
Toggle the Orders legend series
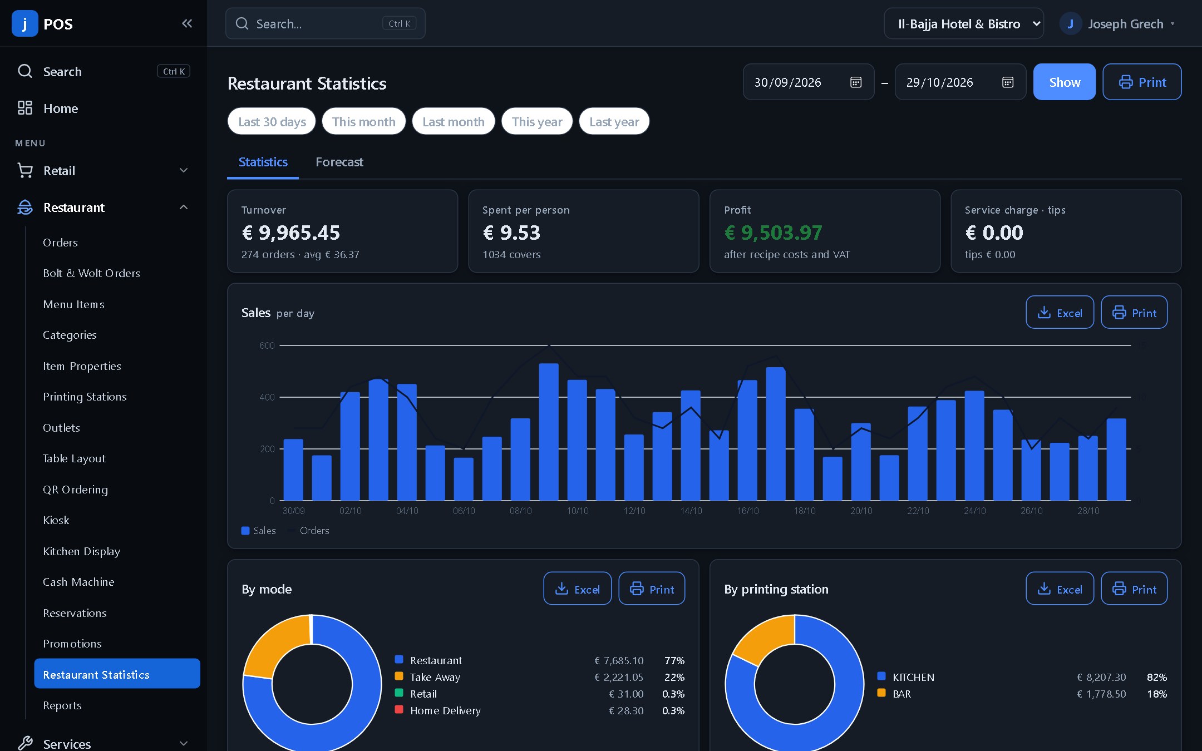pos(308,530)
